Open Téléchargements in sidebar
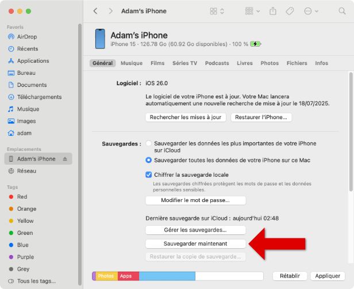The width and height of the screenshot is (354, 289). (x=39, y=97)
